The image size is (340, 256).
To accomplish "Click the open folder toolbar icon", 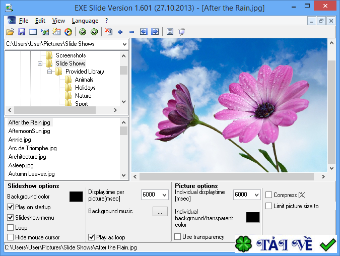I will click(10, 32).
